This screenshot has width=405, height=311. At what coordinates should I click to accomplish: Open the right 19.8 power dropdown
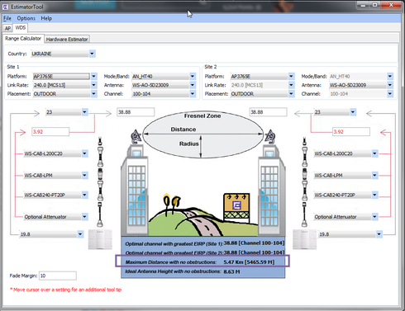379,234
